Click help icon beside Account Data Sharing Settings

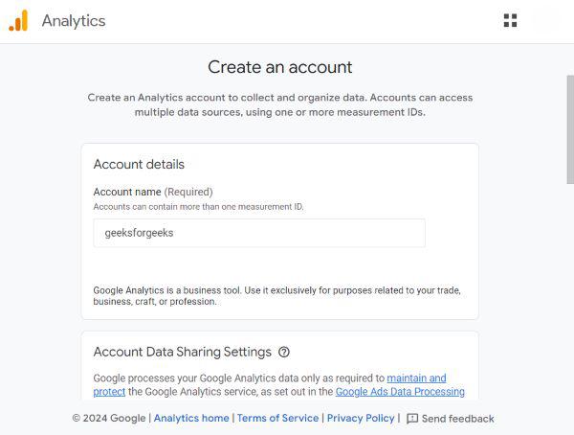[x=284, y=352]
